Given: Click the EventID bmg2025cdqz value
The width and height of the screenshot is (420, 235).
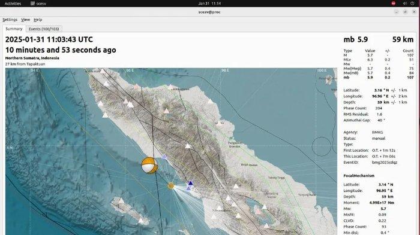Looking at the screenshot, I should pyautogui.click(x=385, y=163).
